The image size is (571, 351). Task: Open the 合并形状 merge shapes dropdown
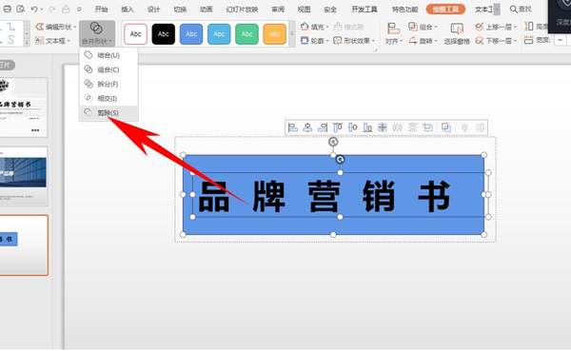coord(97,33)
